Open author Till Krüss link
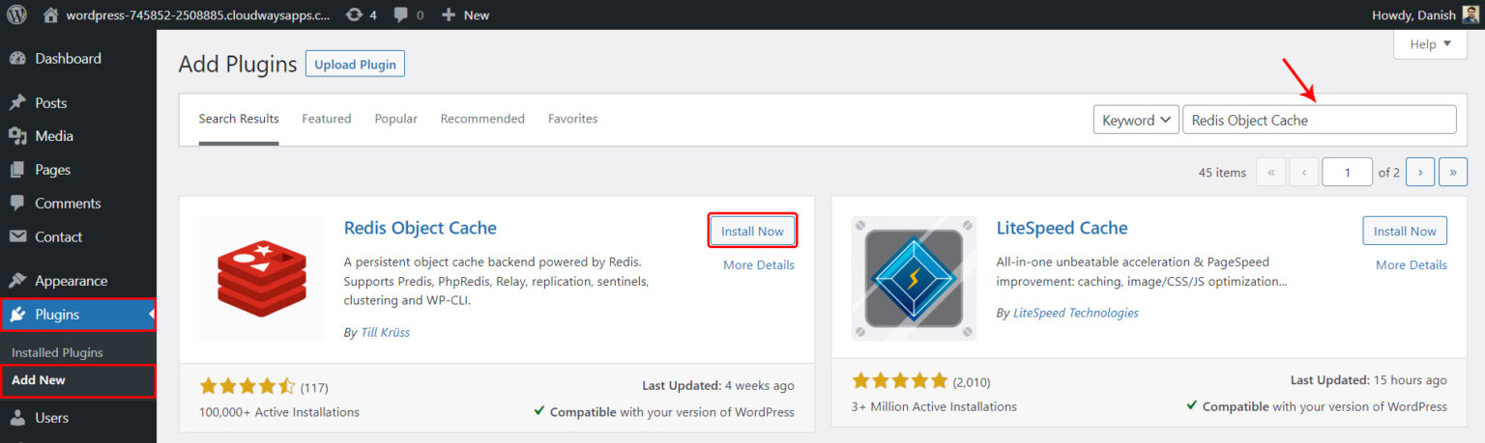1485x443 pixels. (384, 332)
